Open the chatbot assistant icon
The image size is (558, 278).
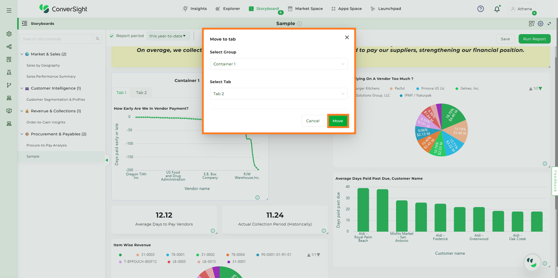click(x=532, y=263)
